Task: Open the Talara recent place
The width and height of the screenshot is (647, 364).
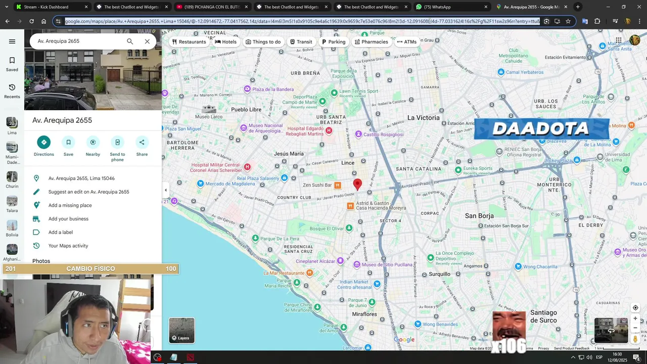Action: pyautogui.click(x=12, y=204)
